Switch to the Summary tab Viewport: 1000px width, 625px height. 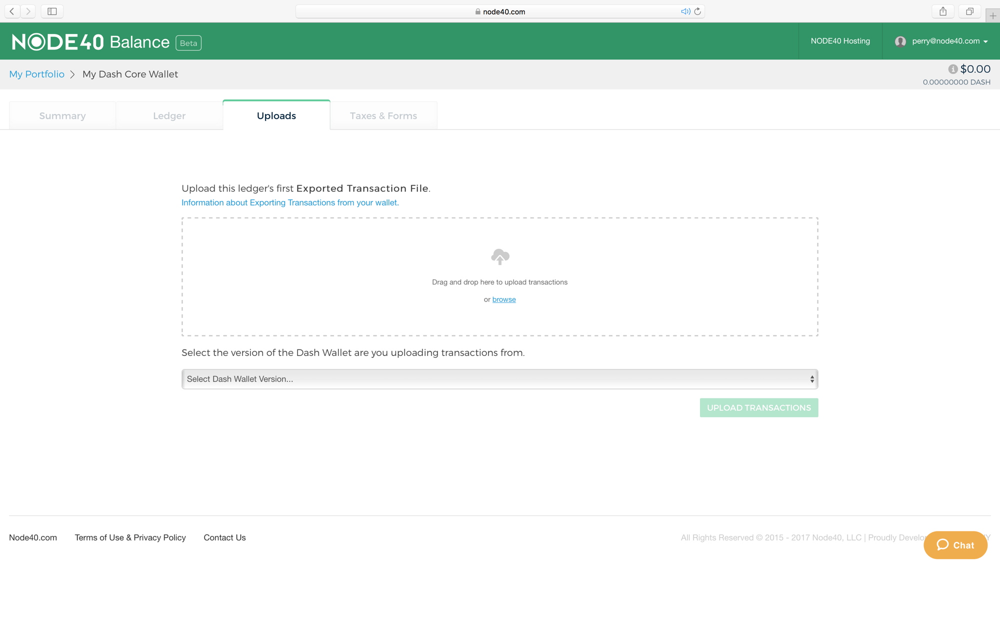click(x=62, y=115)
